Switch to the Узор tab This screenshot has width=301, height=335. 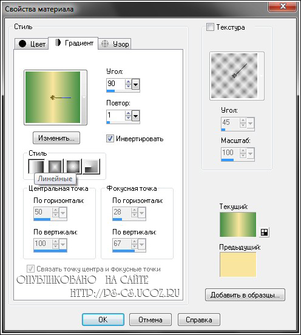tap(115, 44)
